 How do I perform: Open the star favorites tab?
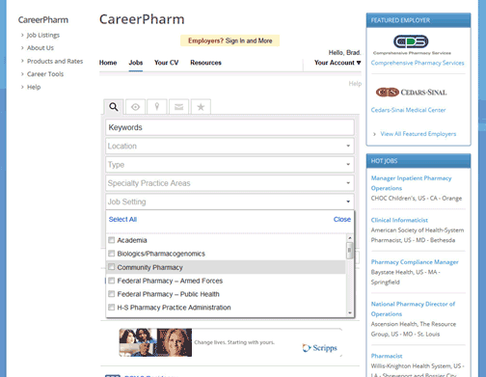201,107
